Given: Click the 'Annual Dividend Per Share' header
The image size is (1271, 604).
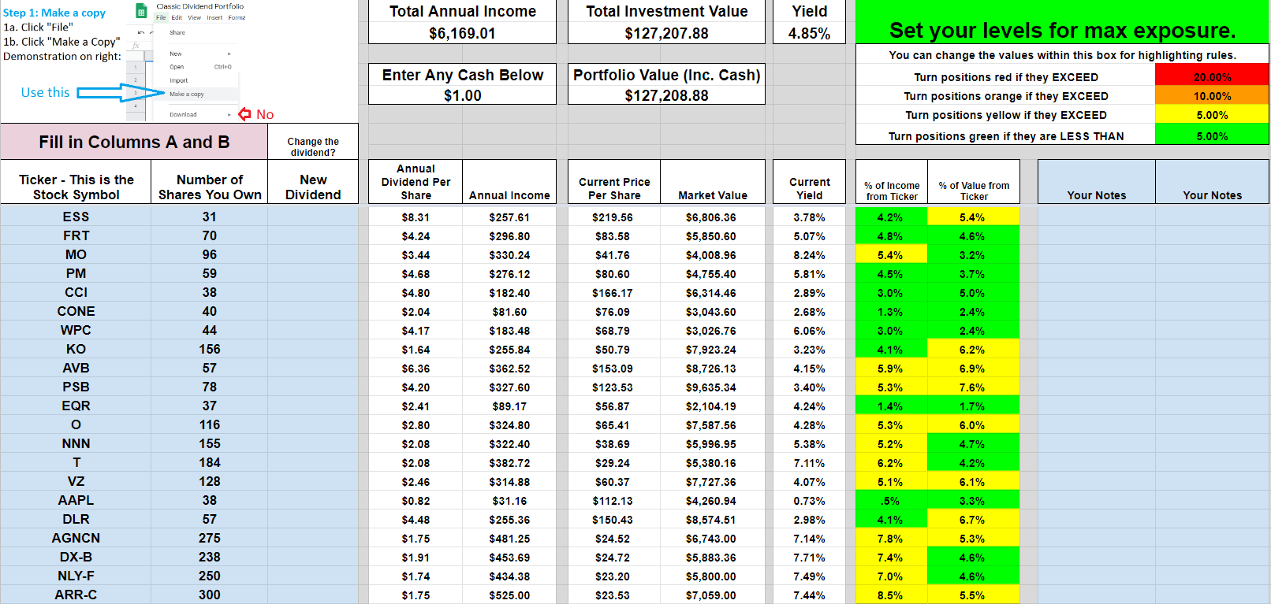Looking at the screenshot, I should [416, 182].
